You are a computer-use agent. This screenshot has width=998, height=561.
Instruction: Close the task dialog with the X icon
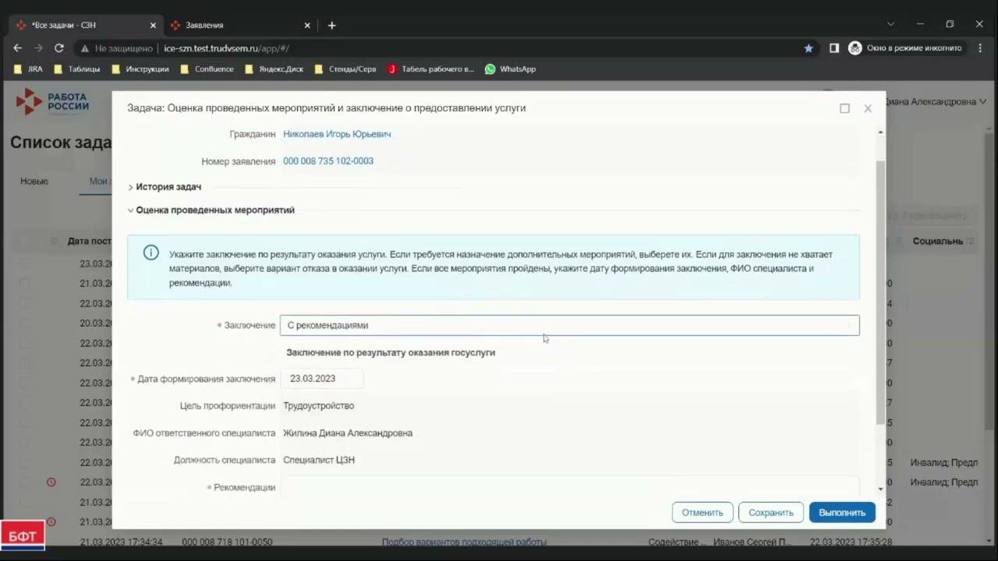[868, 108]
